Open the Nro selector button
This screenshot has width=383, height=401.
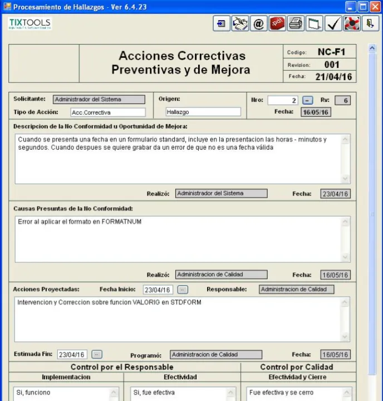tap(307, 100)
